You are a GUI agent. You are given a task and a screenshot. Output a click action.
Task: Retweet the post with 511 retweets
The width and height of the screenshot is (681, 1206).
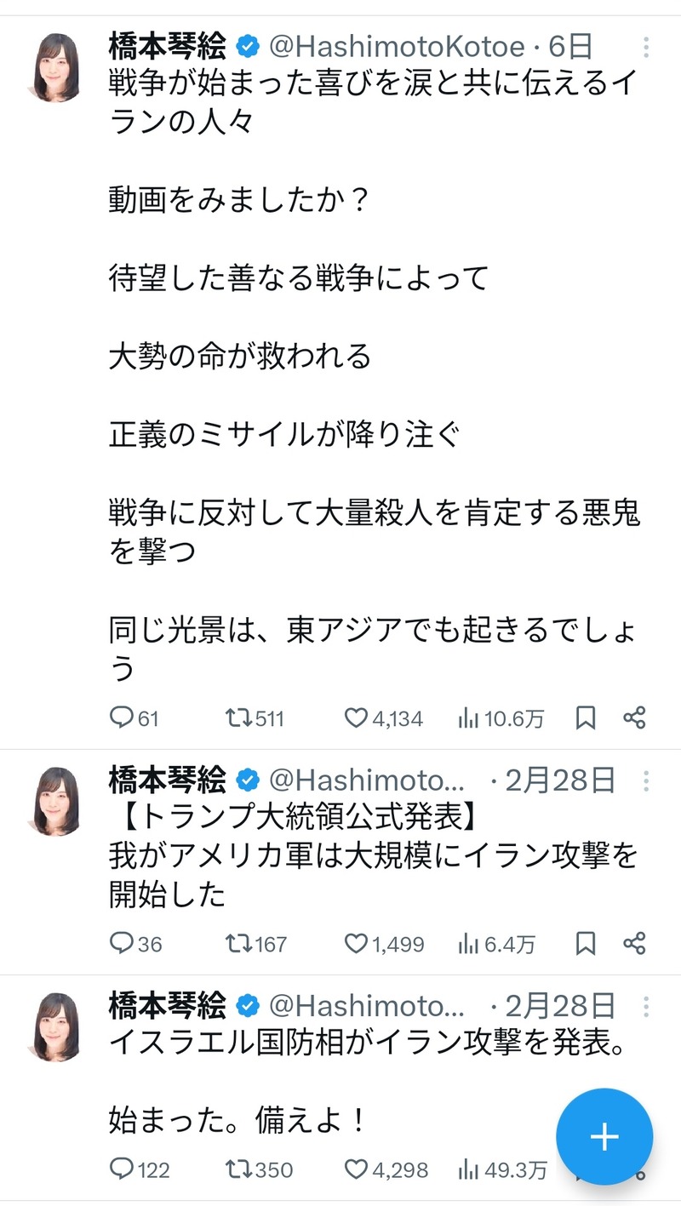pos(255,719)
